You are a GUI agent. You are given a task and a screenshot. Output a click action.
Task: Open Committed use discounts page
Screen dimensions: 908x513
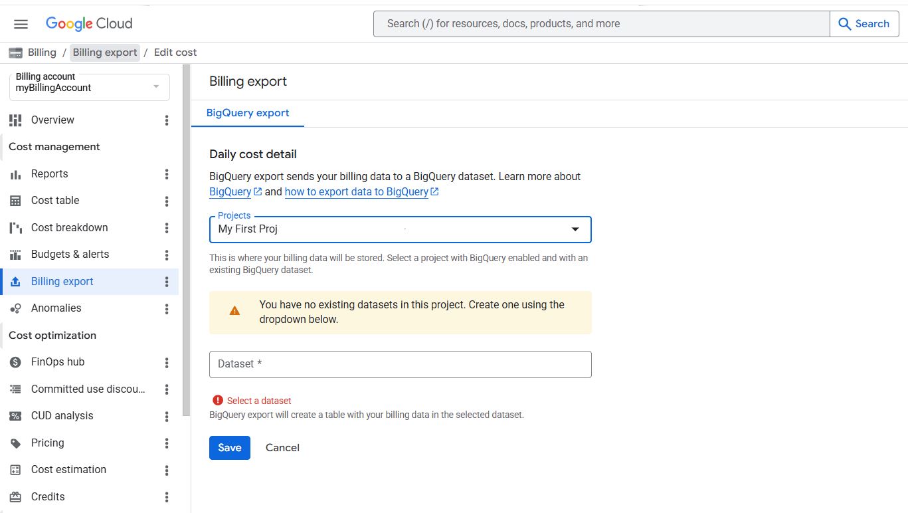[89, 389]
